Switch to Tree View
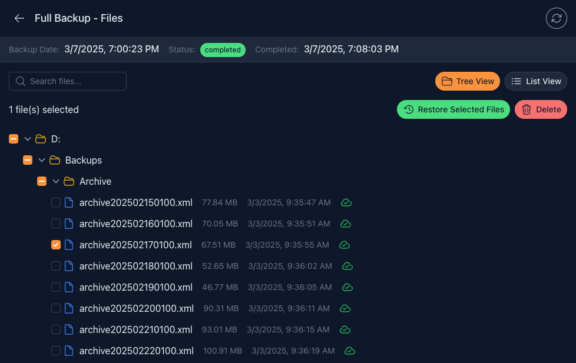This screenshot has height=363, width=576. 468,81
